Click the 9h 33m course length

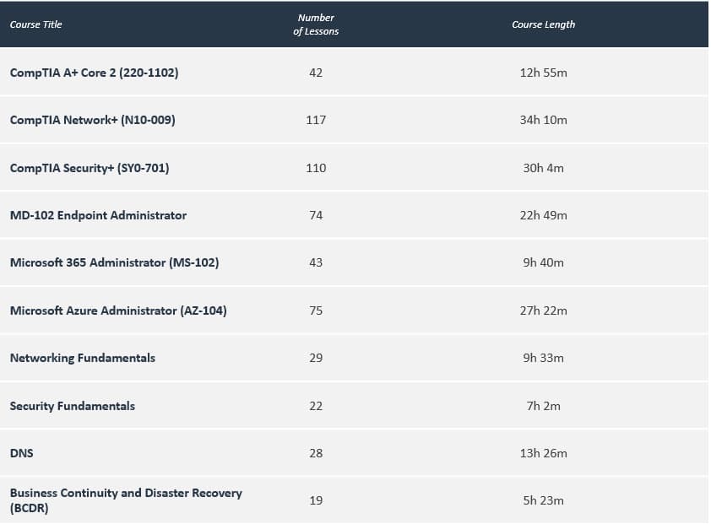pyautogui.click(x=543, y=358)
